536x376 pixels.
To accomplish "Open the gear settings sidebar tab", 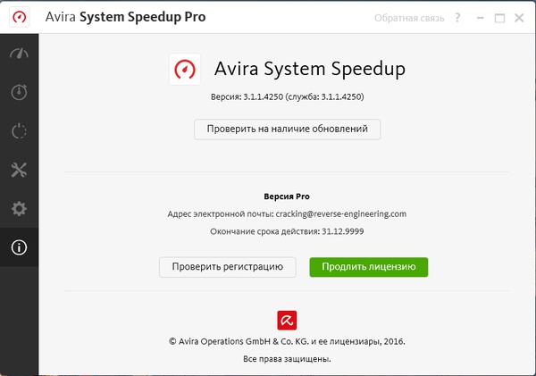I will point(19,209).
